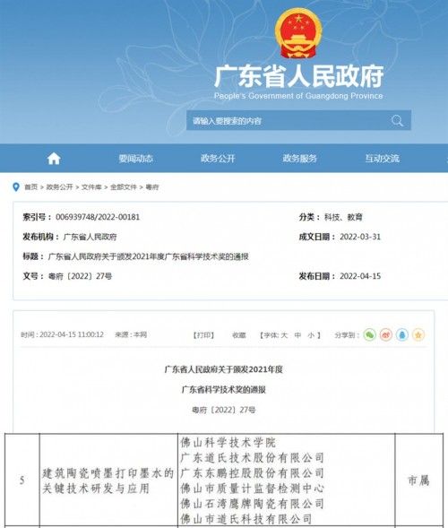Click the home icon in navigation bar
448x528 pixels.
pyautogui.click(x=54, y=159)
